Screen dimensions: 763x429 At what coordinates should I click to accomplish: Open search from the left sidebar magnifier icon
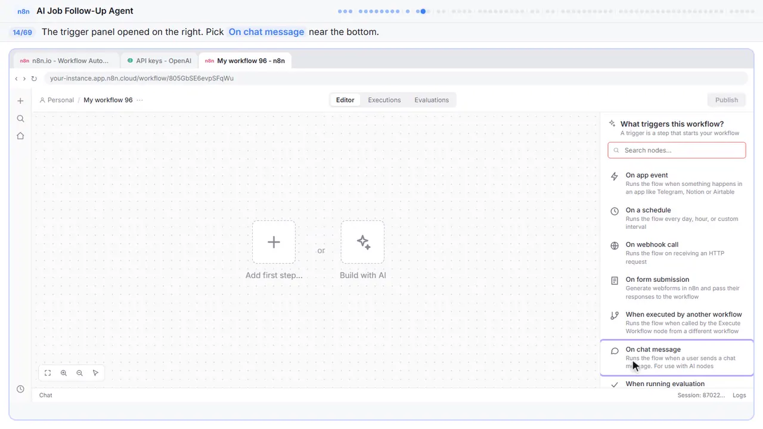coord(20,119)
